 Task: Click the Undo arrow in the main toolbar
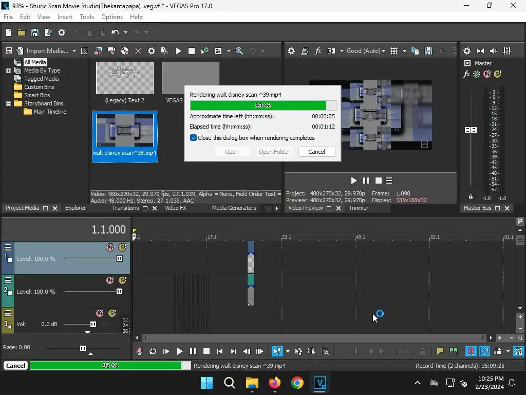coord(115,32)
